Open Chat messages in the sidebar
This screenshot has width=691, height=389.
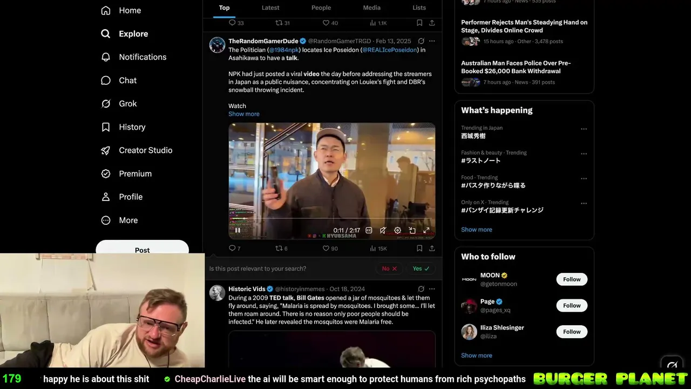click(119, 80)
